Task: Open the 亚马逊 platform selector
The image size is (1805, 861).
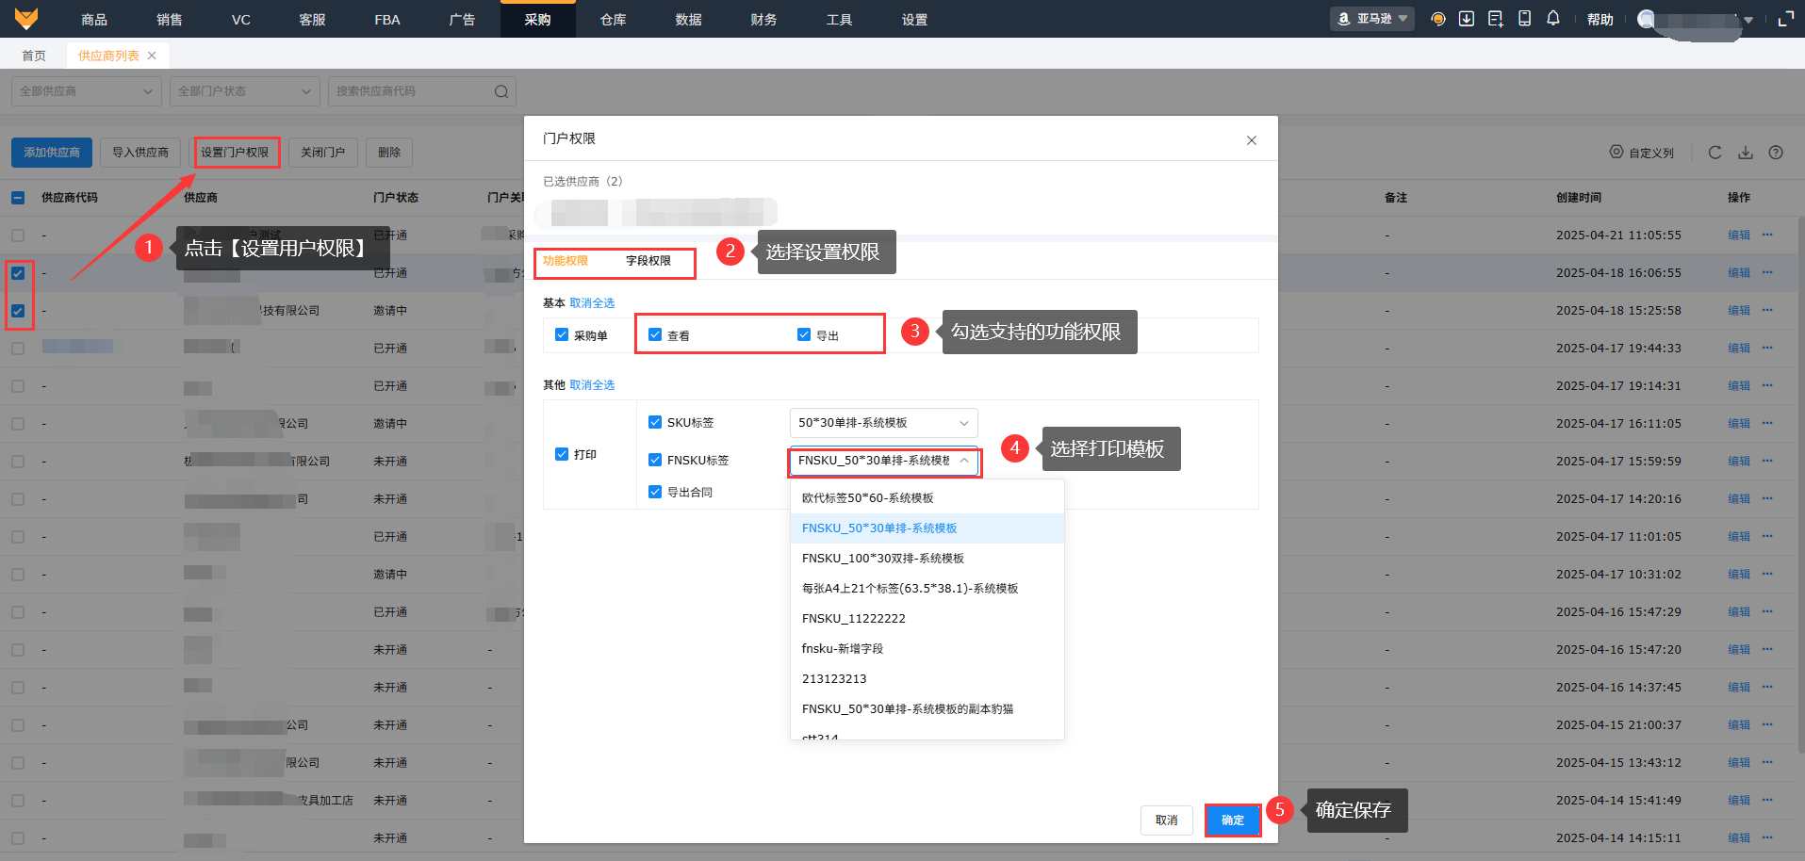Action: 1371,19
